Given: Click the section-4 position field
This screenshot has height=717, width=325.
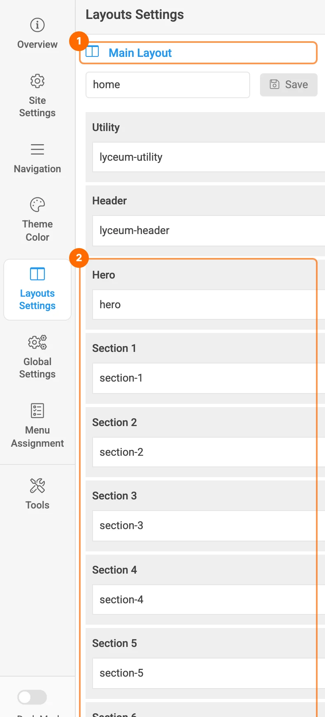Looking at the screenshot, I should coord(209,600).
